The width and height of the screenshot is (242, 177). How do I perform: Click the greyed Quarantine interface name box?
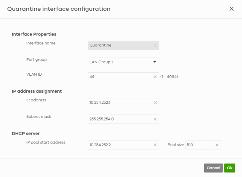coord(119,46)
